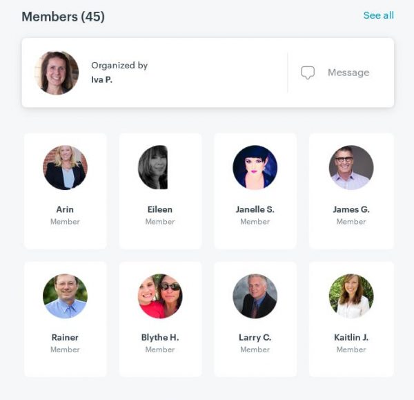Image resolution: width=414 pixels, height=400 pixels.
Task: Click the See all members link
Action: (379, 15)
